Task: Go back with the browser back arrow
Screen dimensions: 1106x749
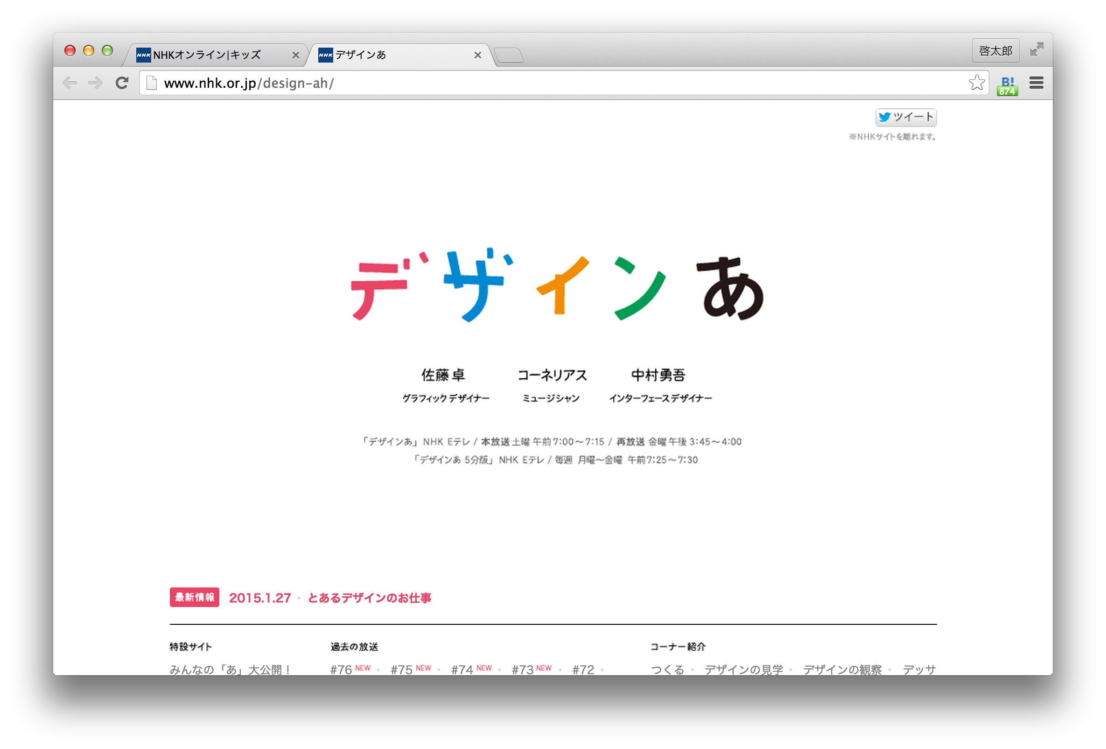Action: [70, 83]
